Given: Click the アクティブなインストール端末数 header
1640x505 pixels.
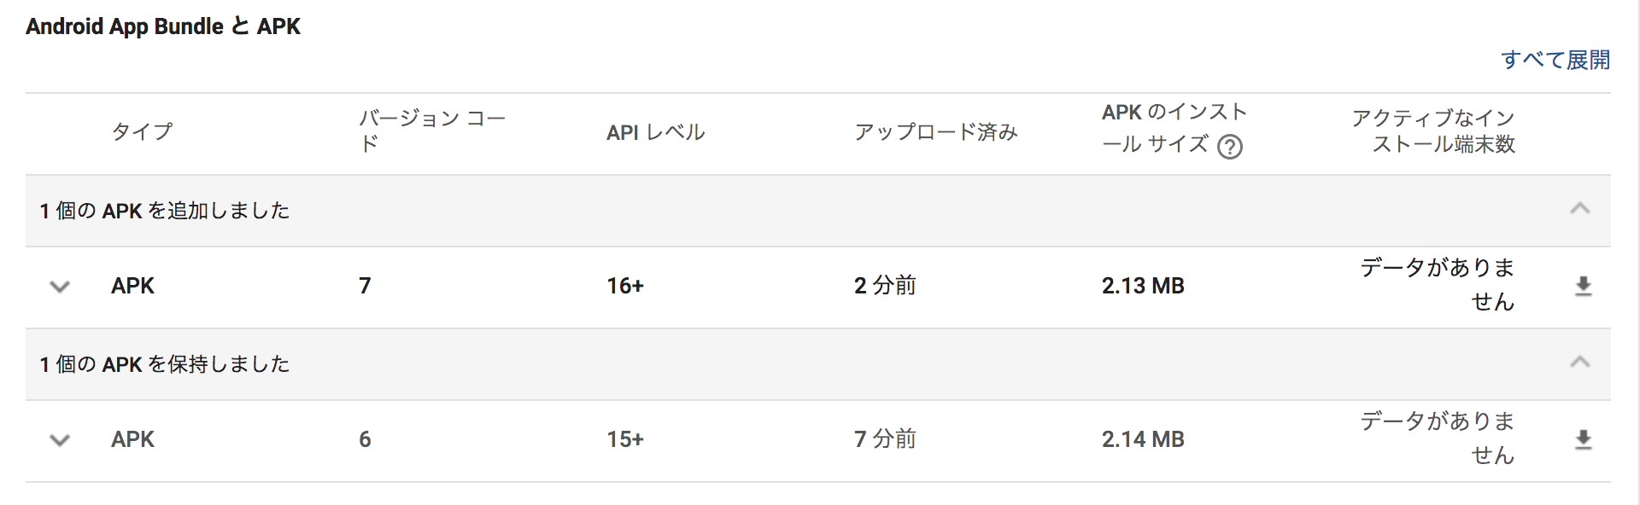Looking at the screenshot, I should [1433, 131].
